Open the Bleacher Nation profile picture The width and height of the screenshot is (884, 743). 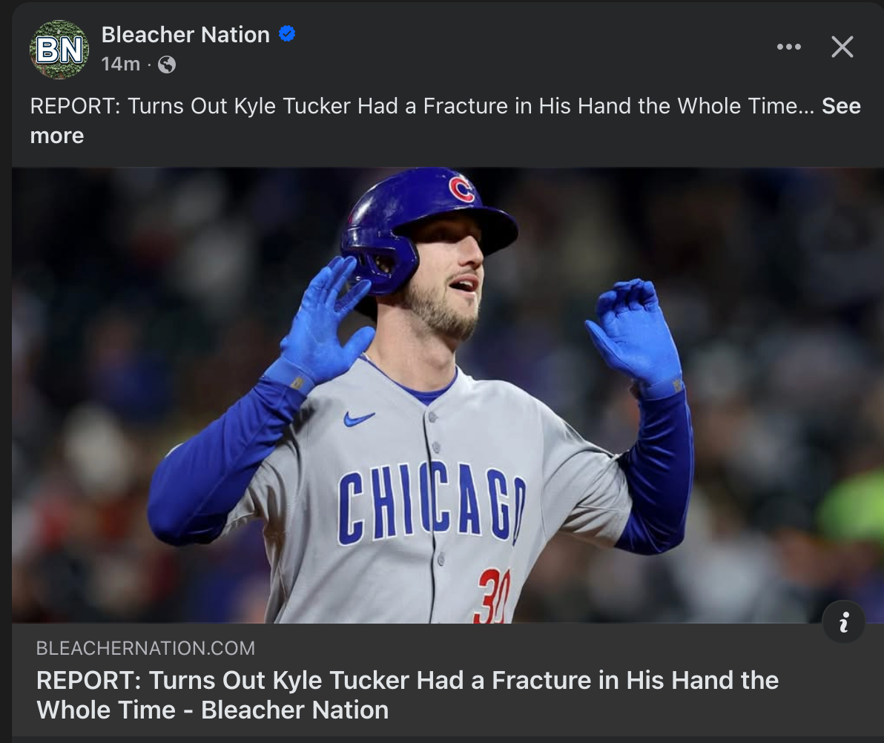[x=59, y=49]
